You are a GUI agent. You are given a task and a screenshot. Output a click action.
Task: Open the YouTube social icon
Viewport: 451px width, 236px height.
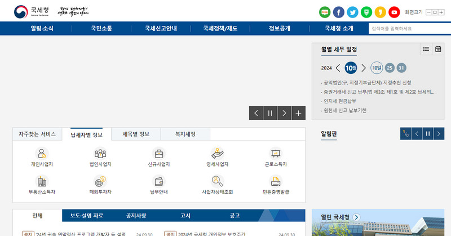(x=394, y=12)
